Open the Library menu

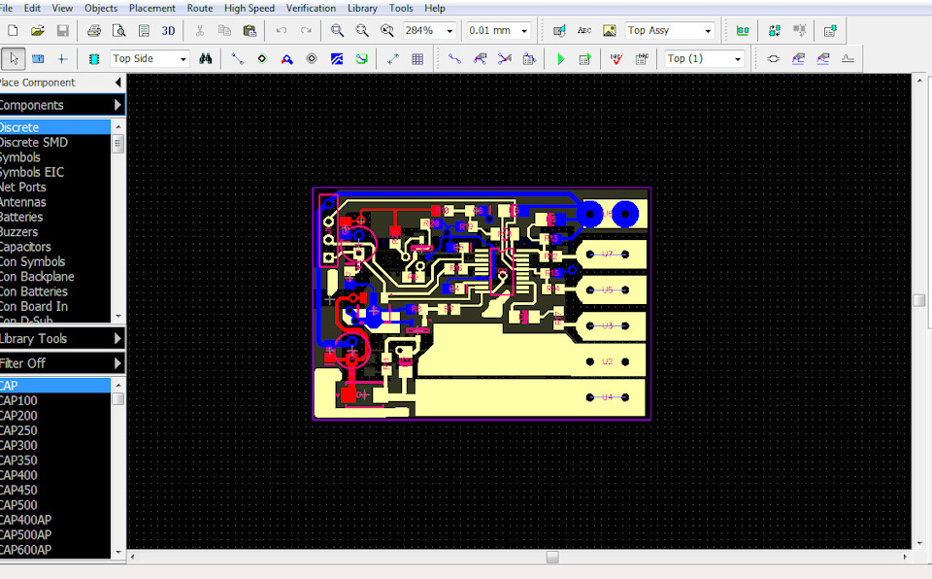point(362,9)
